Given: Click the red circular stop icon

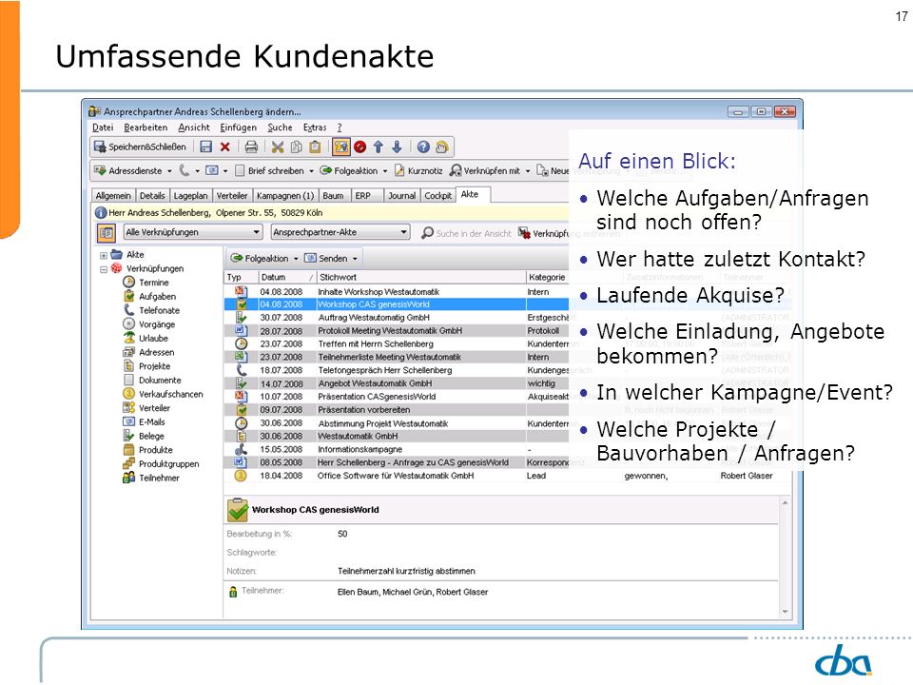Looking at the screenshot, I should point(359,147).
